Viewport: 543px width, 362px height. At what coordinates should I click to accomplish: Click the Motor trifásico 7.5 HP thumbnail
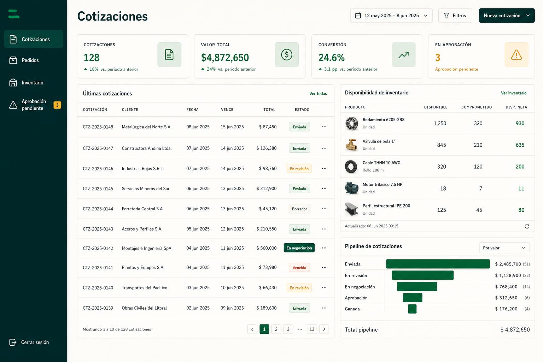pos(352,188)
